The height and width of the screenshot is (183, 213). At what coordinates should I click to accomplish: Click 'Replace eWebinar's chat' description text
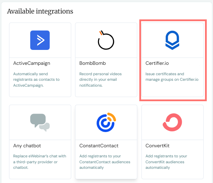(40, 162)
